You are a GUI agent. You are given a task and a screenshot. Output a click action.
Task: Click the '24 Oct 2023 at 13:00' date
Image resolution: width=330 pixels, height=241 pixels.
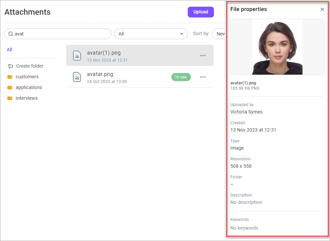pos(107,82)
